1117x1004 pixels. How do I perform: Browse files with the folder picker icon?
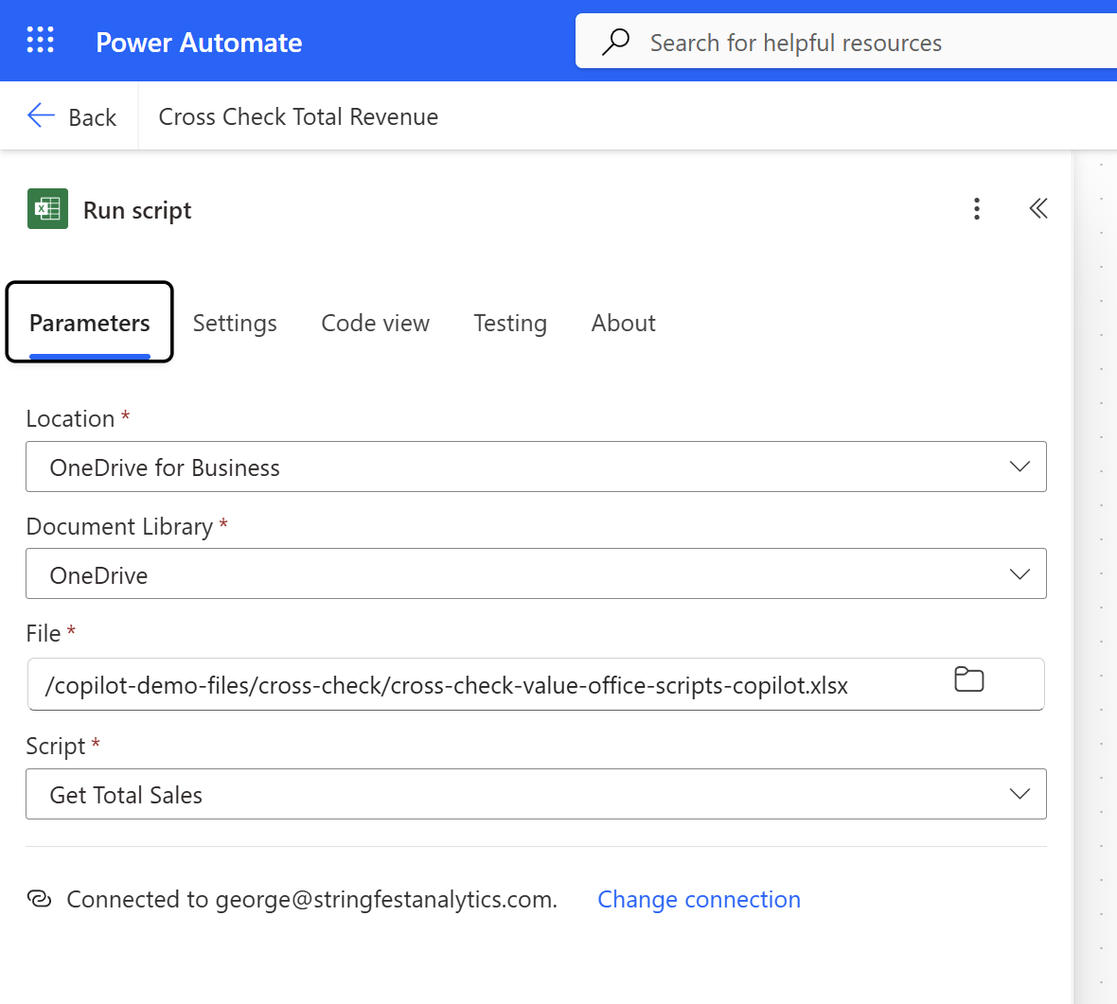coord(968,679)
